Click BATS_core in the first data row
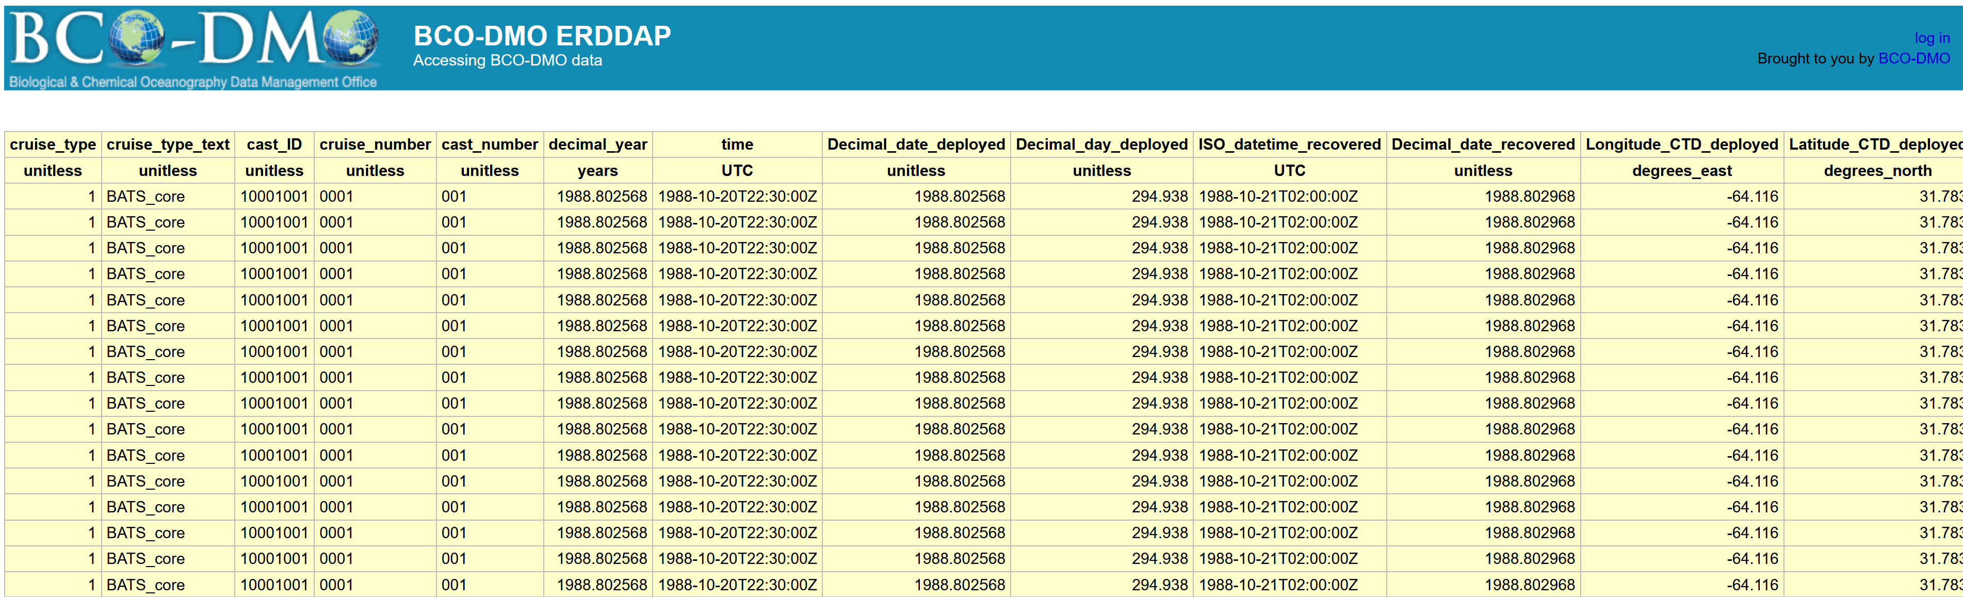 [x=145, y=197]
